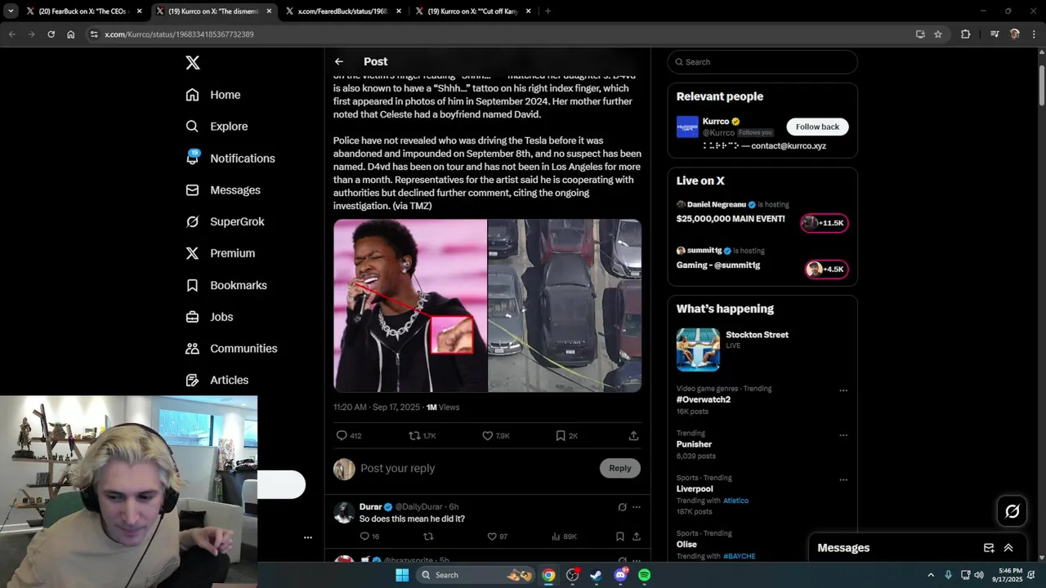The width and height of the screenshot is (1046, 588).
Task: Switch to the FearBuck browser tab
Action: (84, 11)
